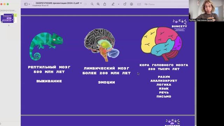The width and height of the screenshot is (224, 126).
Task: Click the word ВЫЖИВАНИЕ
Action: pyautogui.click(x=49, y=81)
